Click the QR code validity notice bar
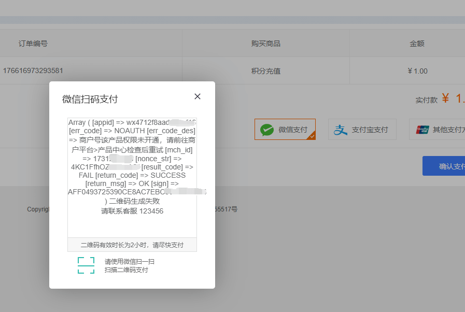The height and width of the screenshot is (312, 465). [131, 244]
